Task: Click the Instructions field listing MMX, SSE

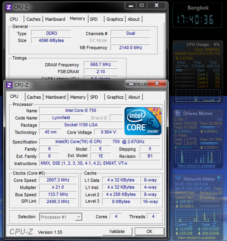Action: (x=100, y=163)
